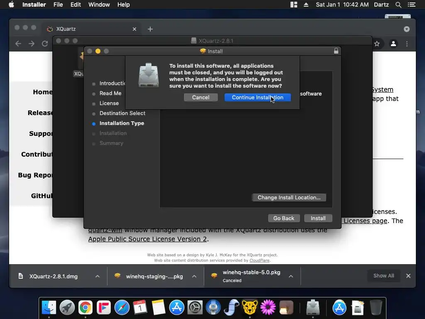Expand winehq-staging pkg download options
Image resolution: width=425 pixels, height=319 pixels.
click(194, 276)
